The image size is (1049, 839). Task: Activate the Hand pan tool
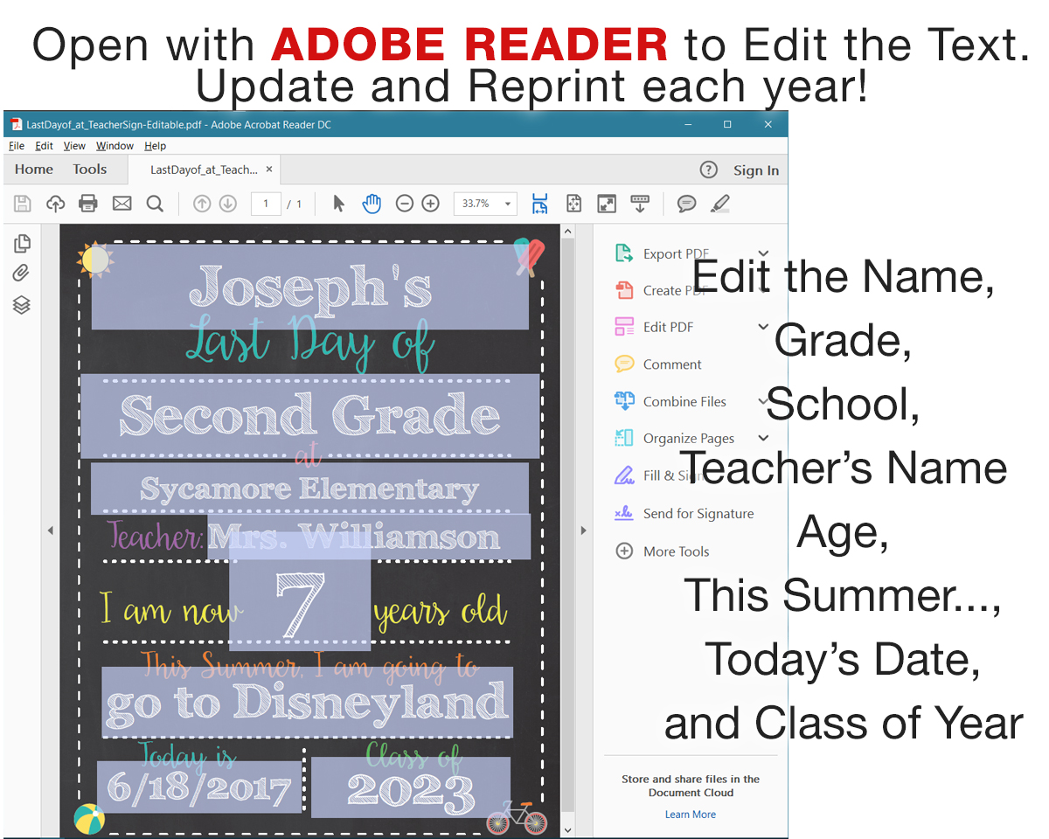372,204
